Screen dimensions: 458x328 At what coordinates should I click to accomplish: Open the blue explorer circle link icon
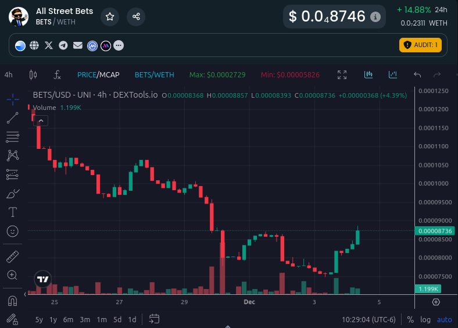click(x=20, y=45)
